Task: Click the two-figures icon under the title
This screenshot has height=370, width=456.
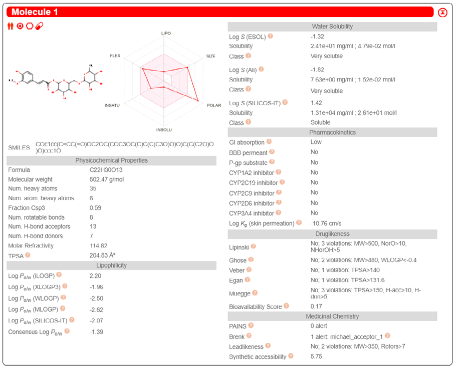Action: click(x=11, y=26)
